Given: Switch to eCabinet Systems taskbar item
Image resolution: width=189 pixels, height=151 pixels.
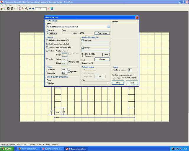Looking at the screenshot, I should [52, 149].
